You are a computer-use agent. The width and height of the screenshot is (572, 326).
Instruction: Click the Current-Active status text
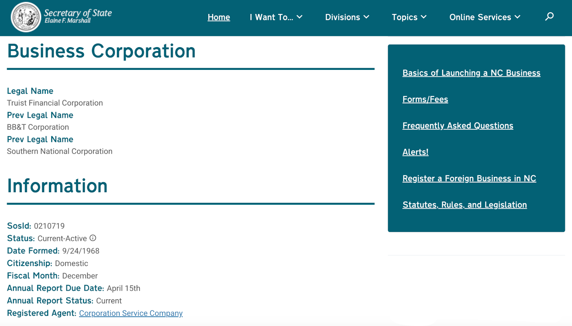pos(62,239)
